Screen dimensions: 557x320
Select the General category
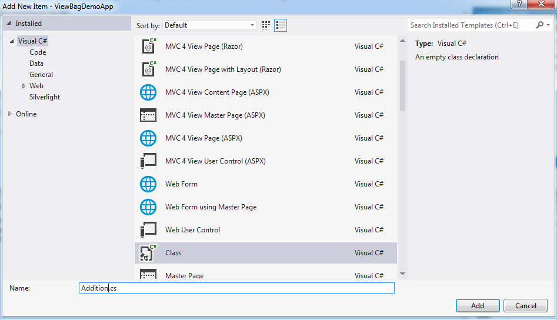[x=41, y=75]
